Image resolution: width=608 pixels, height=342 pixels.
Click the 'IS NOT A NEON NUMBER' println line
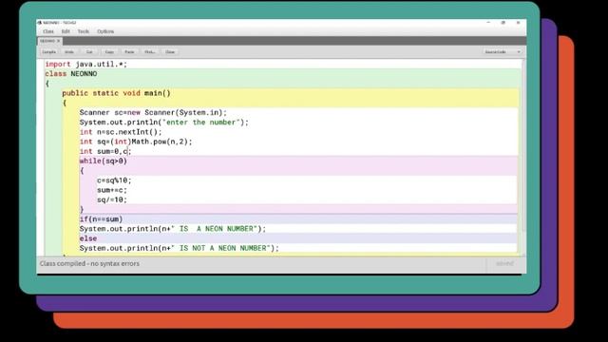point(180,249)
